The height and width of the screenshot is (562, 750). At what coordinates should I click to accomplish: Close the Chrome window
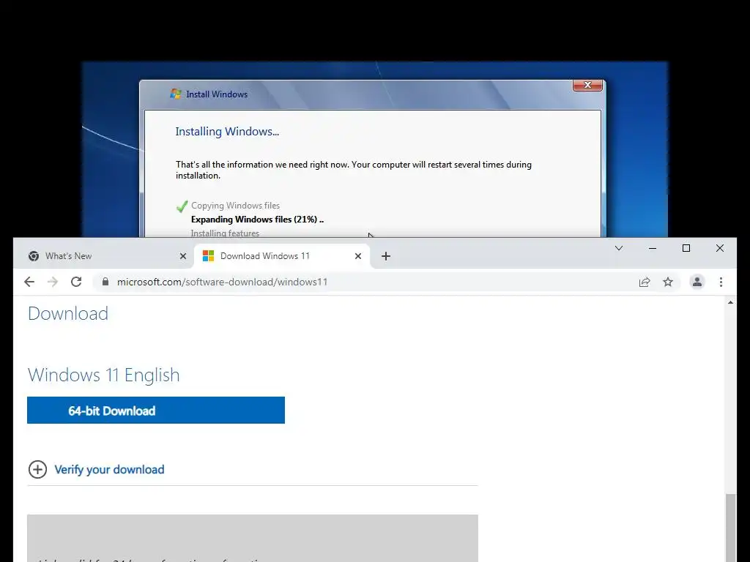pyautogui.click(x=719, y=248)
